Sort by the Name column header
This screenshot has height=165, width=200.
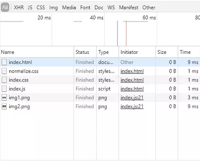(37, 52)
